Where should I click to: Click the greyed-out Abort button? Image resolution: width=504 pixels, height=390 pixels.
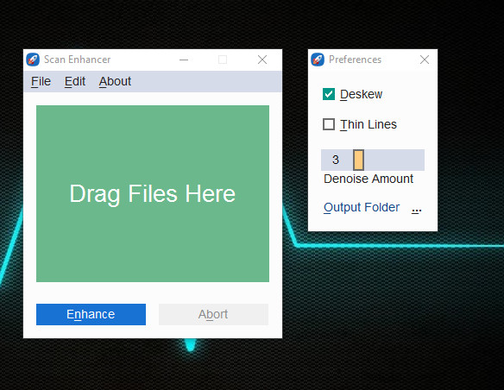213,314
